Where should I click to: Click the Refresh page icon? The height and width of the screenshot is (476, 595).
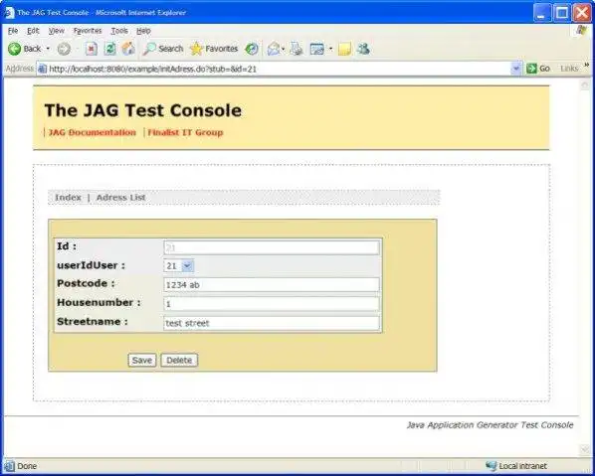point(110,49)
